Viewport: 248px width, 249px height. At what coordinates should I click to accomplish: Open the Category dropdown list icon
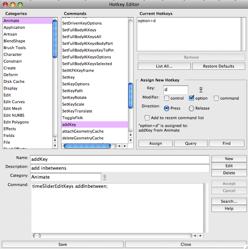(x=105, y=177)
